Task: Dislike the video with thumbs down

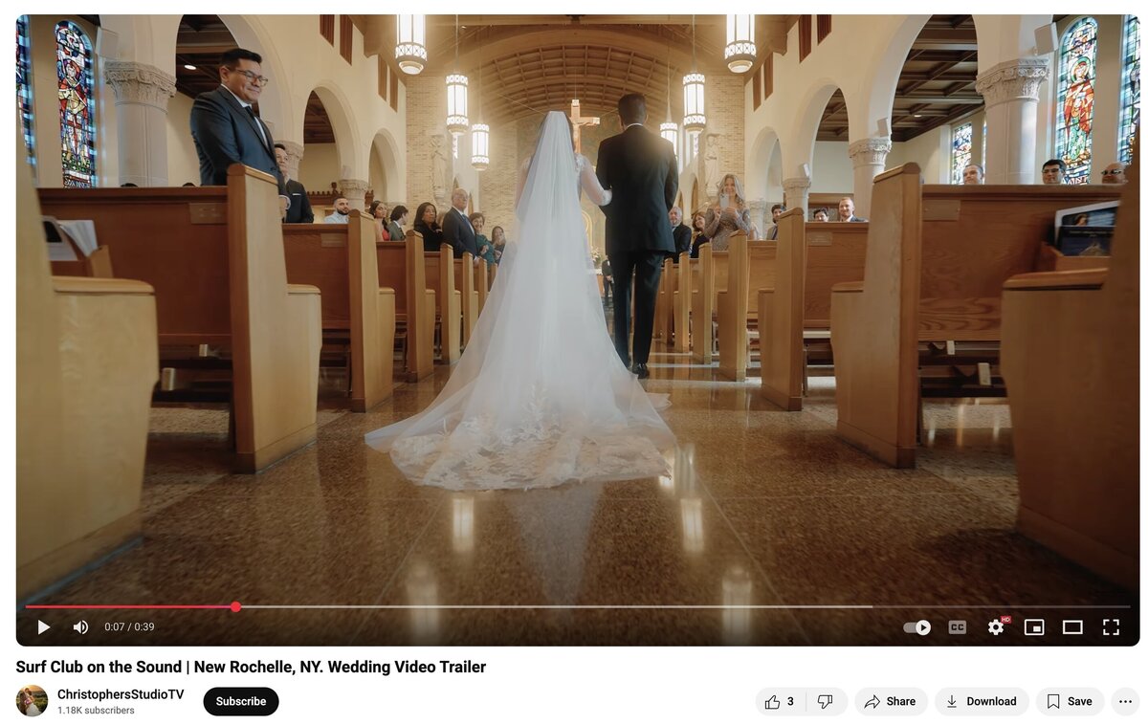Action: coord(826,701)
